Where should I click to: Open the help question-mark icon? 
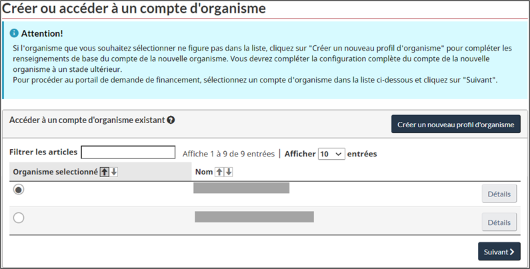(171, 120)
